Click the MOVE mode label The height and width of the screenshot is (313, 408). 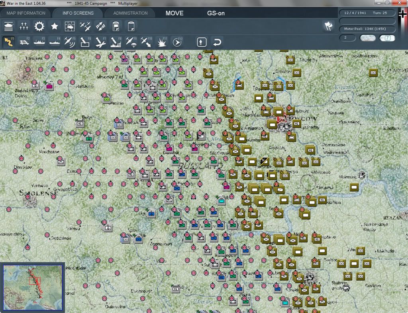click(x=175, y=13)
